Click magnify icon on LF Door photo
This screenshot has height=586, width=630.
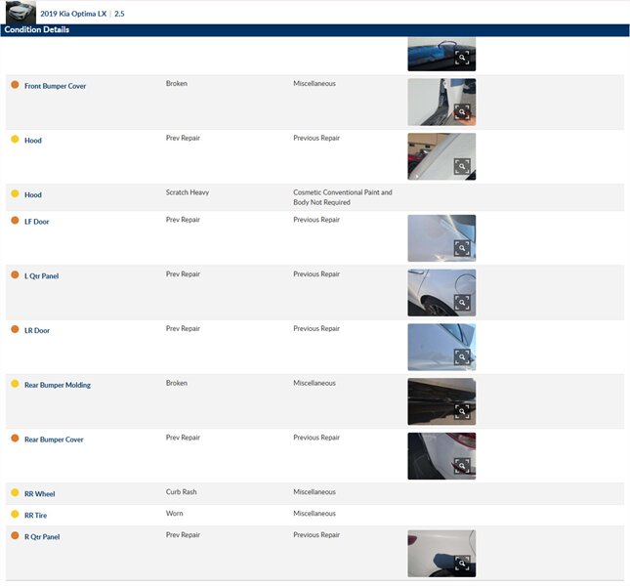coord(462,248)
